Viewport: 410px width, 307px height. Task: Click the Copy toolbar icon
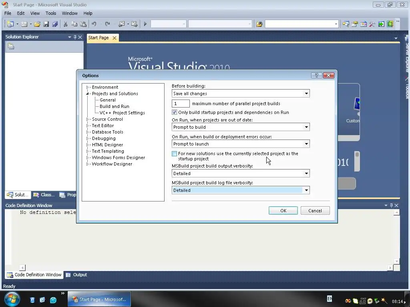click(74, 24)
